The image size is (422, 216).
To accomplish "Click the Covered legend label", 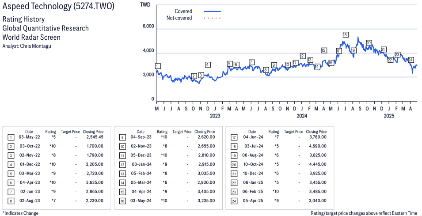I will click(x=183, y=11).
